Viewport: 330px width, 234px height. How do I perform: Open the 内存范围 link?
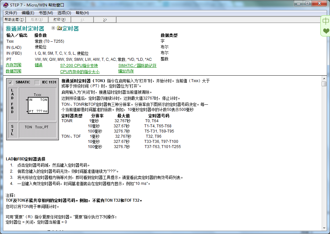pyautogui.click(x=14, y=65)
